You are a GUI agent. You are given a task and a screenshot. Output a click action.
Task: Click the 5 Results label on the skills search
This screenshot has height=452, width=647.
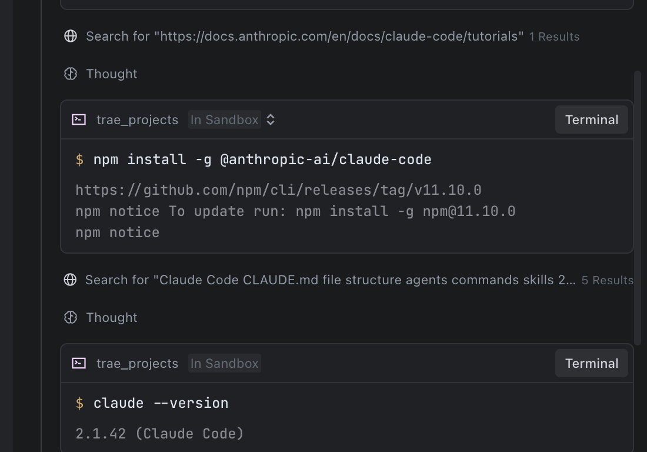[x=608, y=280]
